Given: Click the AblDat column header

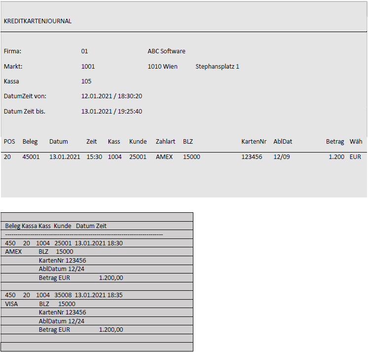Looking at the screenshot, I should pyautogui.click(x=283, y=142).
